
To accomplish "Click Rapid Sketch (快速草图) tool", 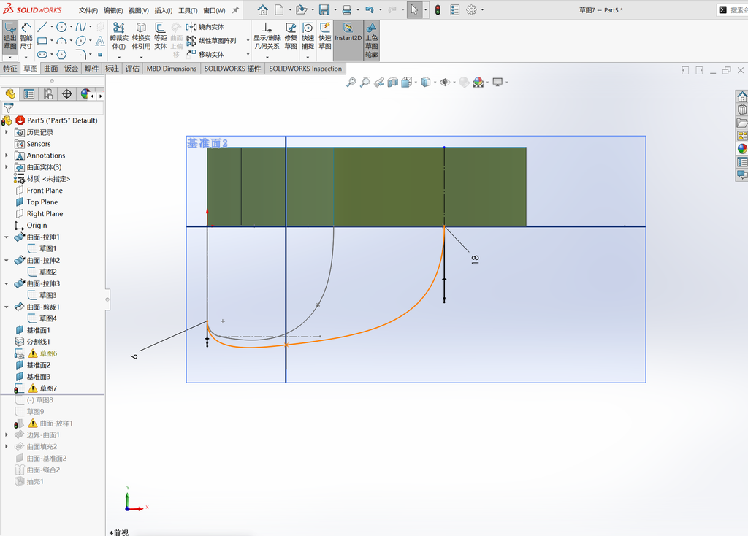I will point(325,36).
